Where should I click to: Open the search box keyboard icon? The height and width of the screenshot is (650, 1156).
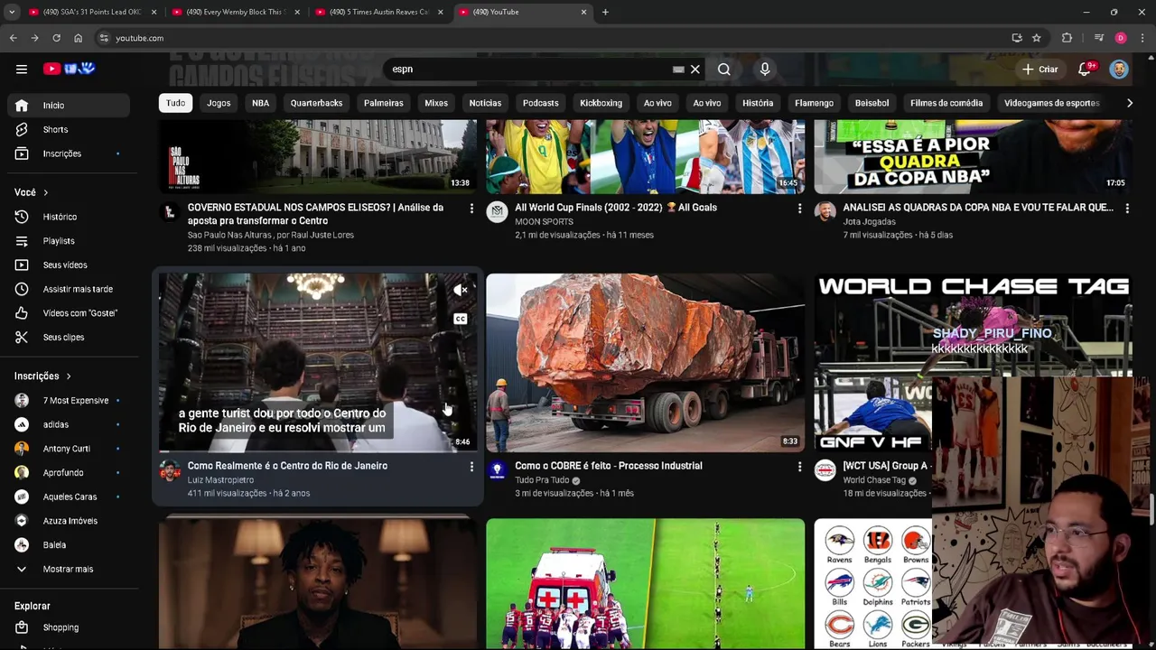678,70
